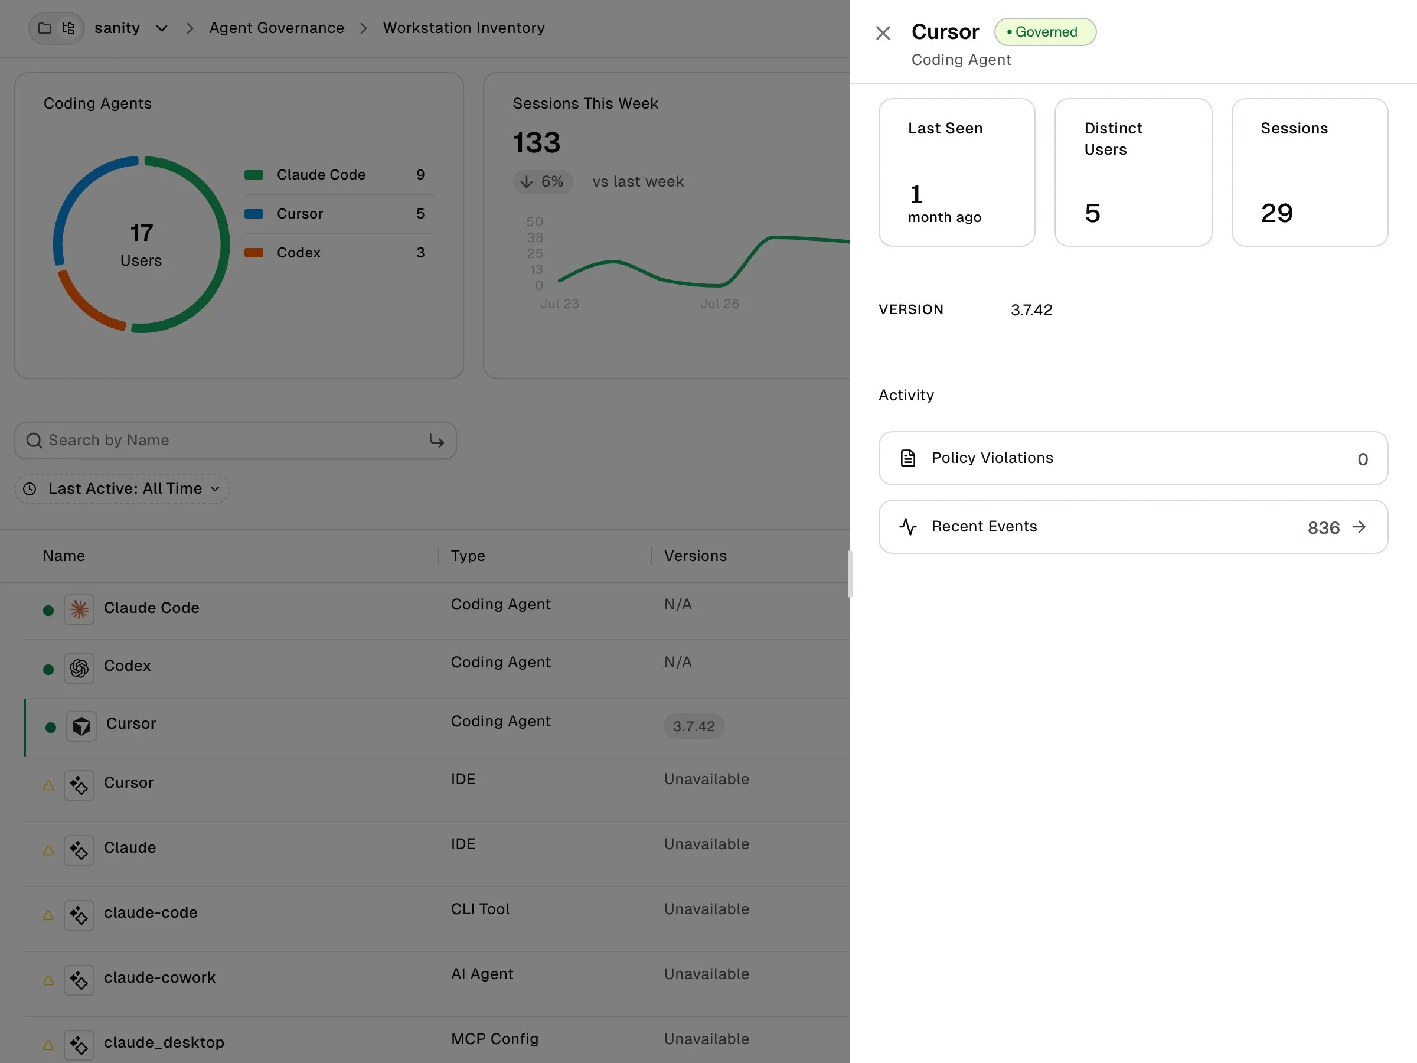
Task: Click the green status dot beside Claude Code
Action: coord(48,610)
